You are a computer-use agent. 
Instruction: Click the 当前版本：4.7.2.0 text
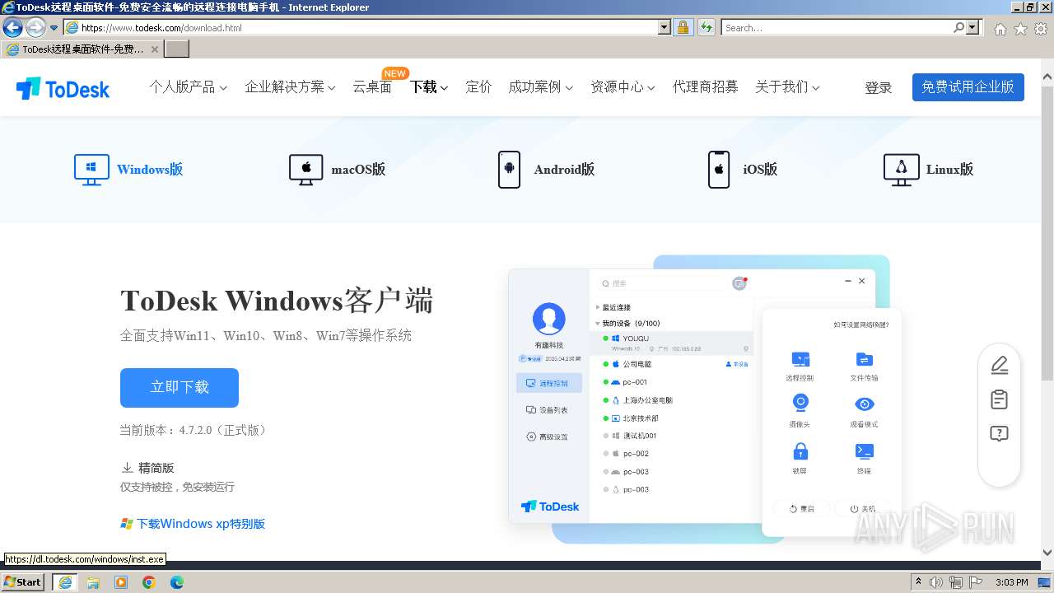(x=193, y=430)
